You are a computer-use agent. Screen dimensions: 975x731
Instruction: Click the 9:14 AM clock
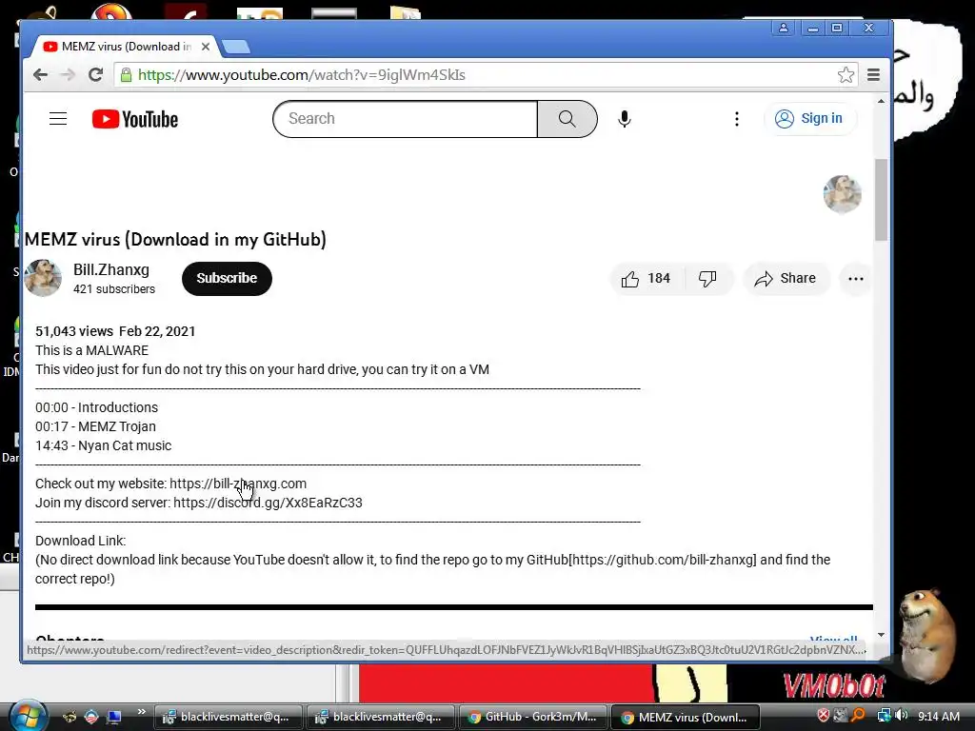(x=938, y=717)
